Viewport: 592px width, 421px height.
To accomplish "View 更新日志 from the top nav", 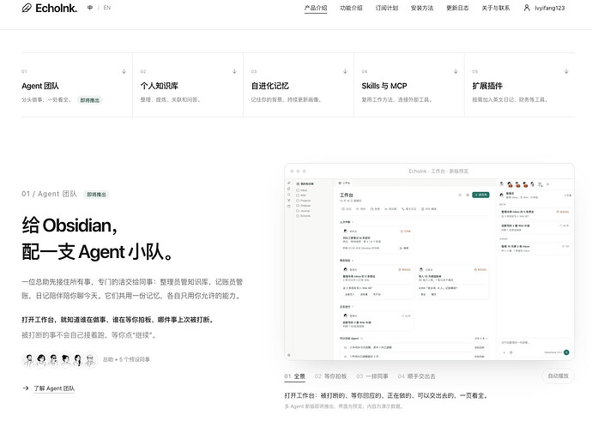I will pos(457,8).
